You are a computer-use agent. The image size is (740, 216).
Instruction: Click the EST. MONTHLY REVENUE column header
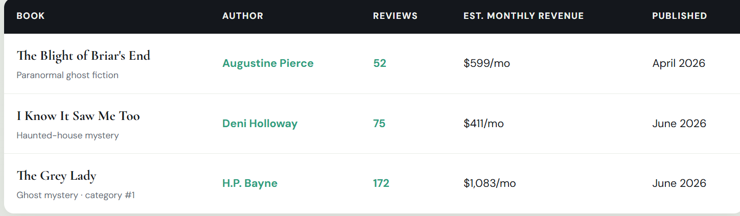pyautogui.click(x=523, y=16)
